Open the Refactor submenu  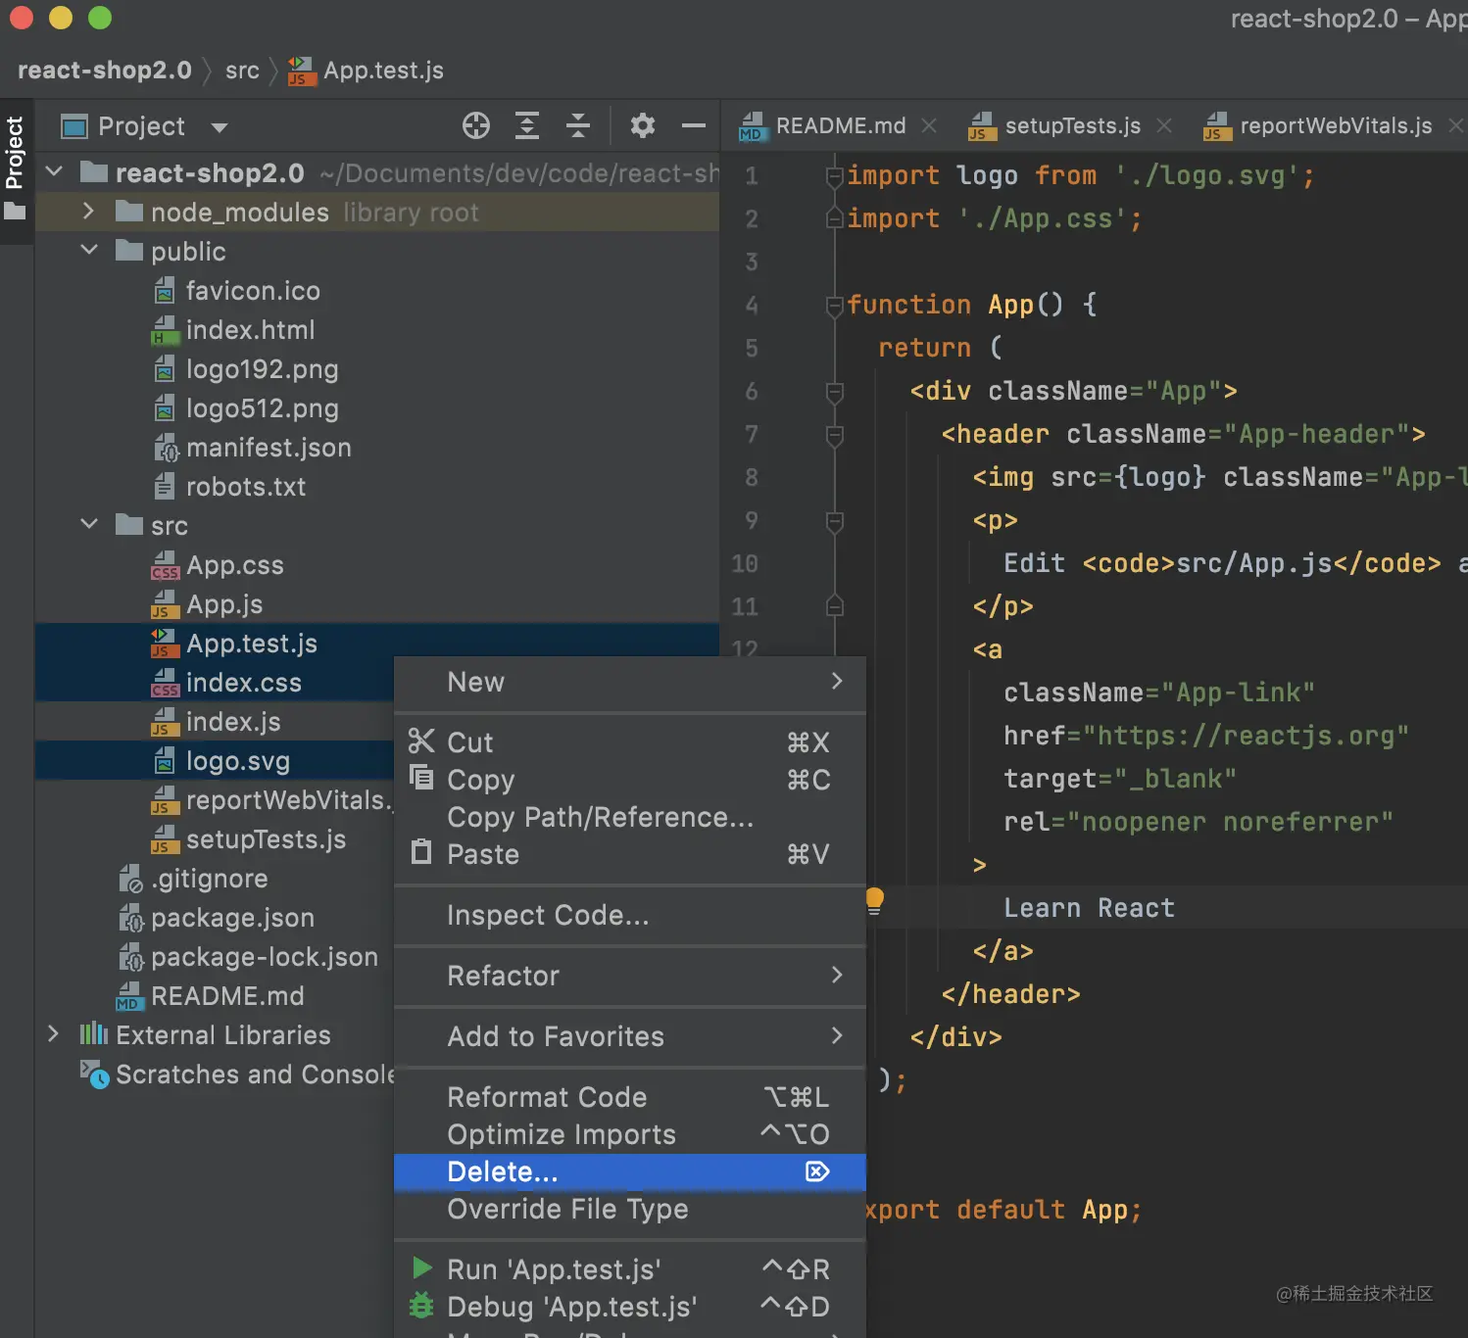click(x=630, y=976)
